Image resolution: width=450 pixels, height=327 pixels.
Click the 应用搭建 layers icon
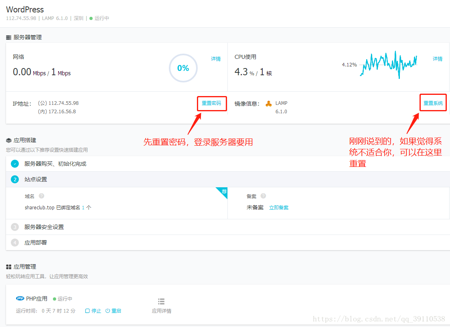pos(9,140)
